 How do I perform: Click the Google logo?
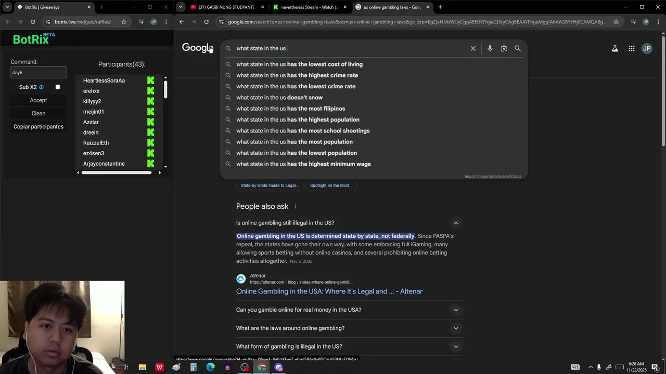[197, 48]
